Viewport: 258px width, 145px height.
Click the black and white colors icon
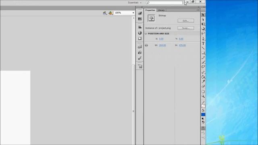click(202, 119)
